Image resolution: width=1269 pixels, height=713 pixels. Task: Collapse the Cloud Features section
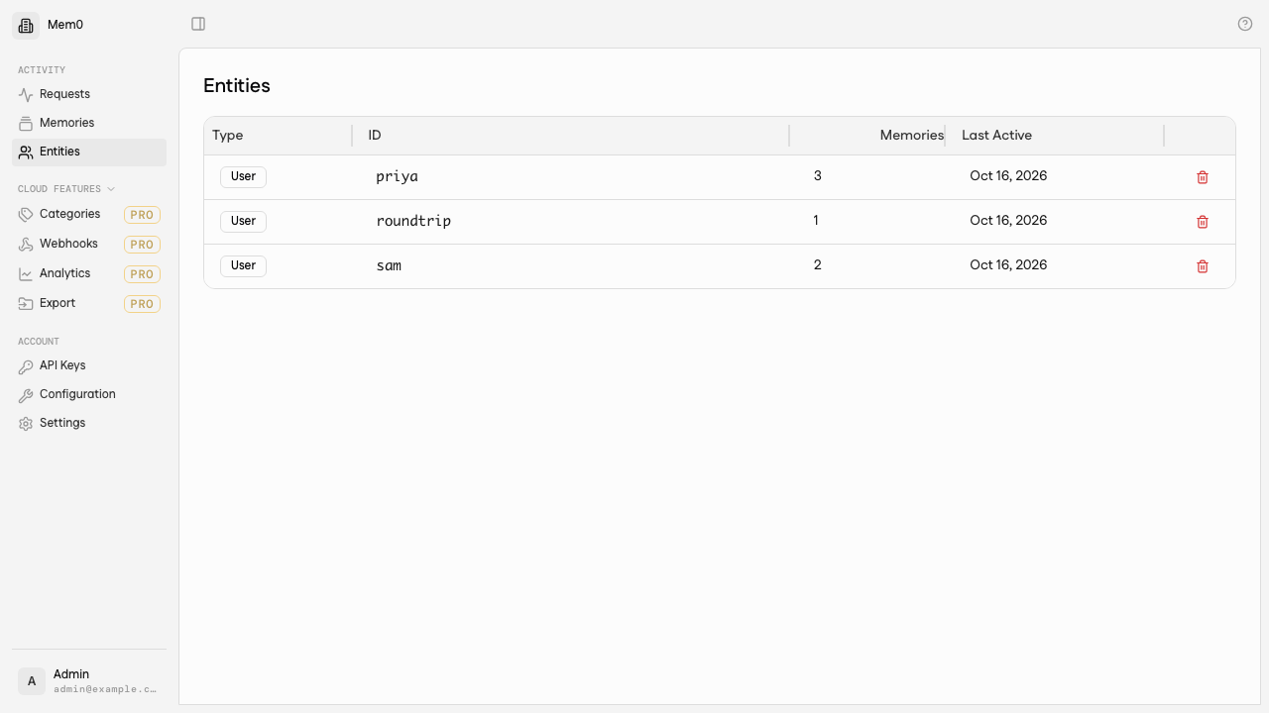pos(66,189)
